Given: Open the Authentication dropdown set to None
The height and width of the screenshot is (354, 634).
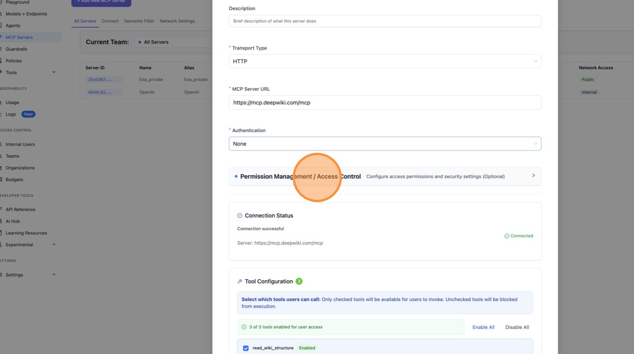Looking at the screenshot, I should point(385,144).
